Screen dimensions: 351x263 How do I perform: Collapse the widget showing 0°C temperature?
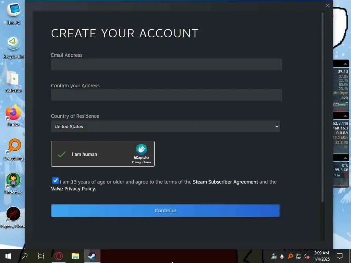pyautogui.click(x=346, y=158)
